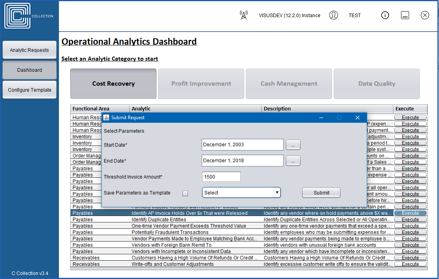Sort by Functional Area column header
This screenshot has width=439, height=279.
coord(100,109)
